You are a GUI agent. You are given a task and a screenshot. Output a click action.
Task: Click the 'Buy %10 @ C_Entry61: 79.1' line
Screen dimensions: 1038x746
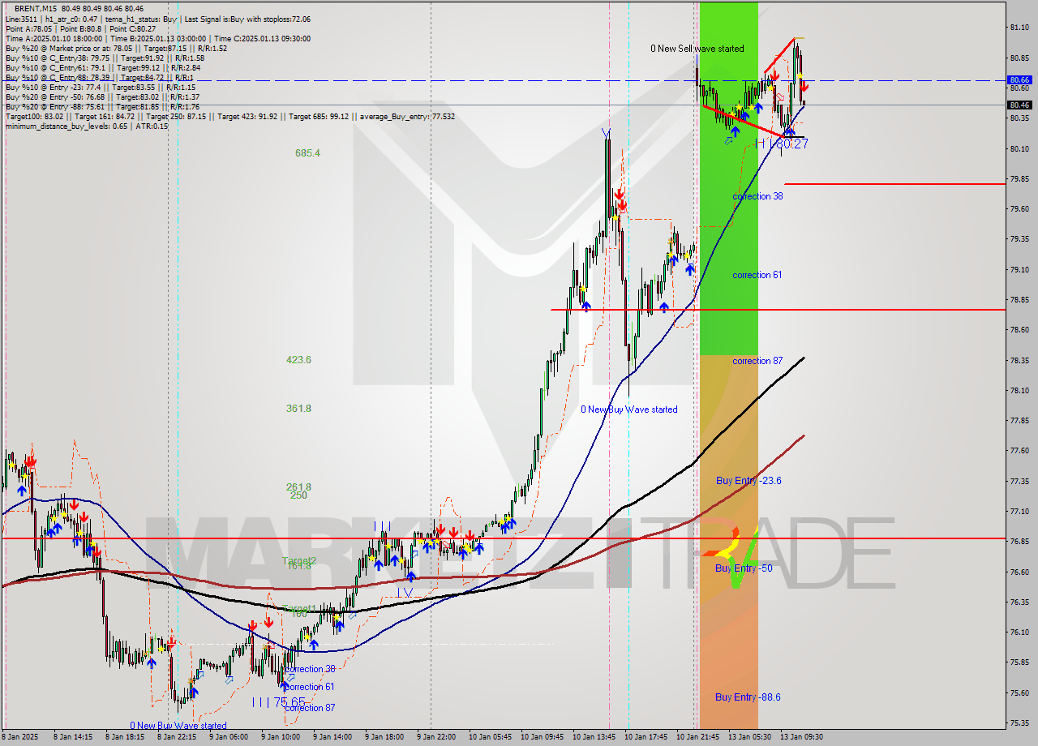point(105,67)
